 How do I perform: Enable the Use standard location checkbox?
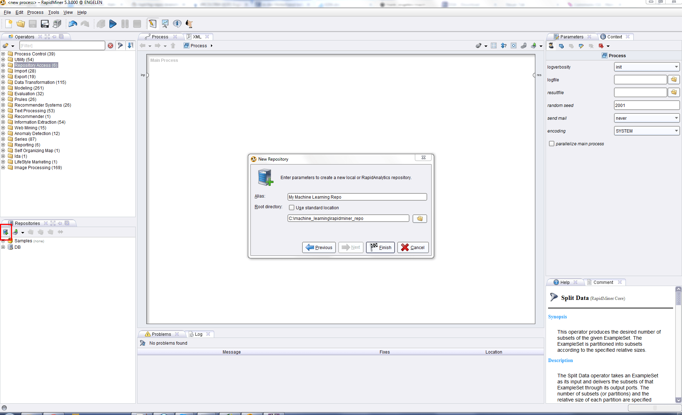[x=292, y=207]
